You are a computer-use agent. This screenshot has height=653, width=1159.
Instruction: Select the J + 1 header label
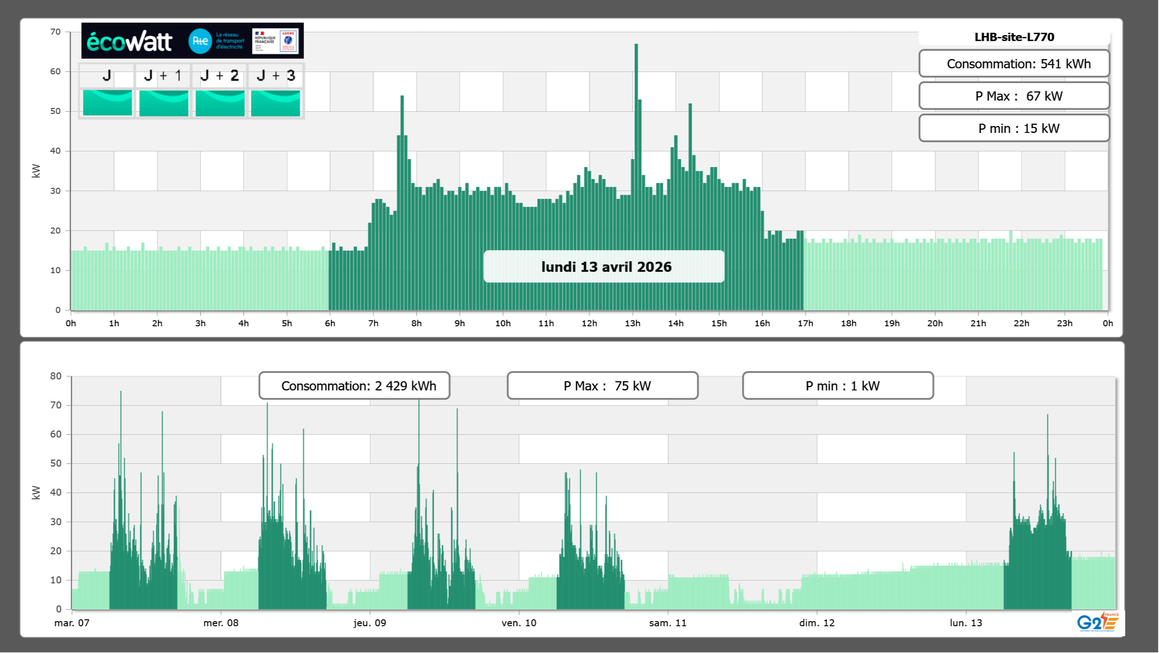pos(163,76)
